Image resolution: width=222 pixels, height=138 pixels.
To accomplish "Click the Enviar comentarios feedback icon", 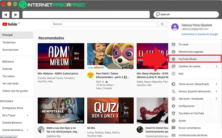I will click(x=173, y=128).
